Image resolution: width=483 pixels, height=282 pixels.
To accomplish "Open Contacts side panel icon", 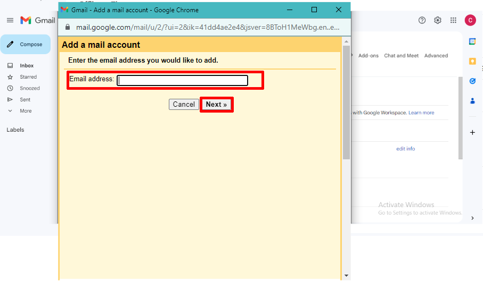I will (472, 100).
